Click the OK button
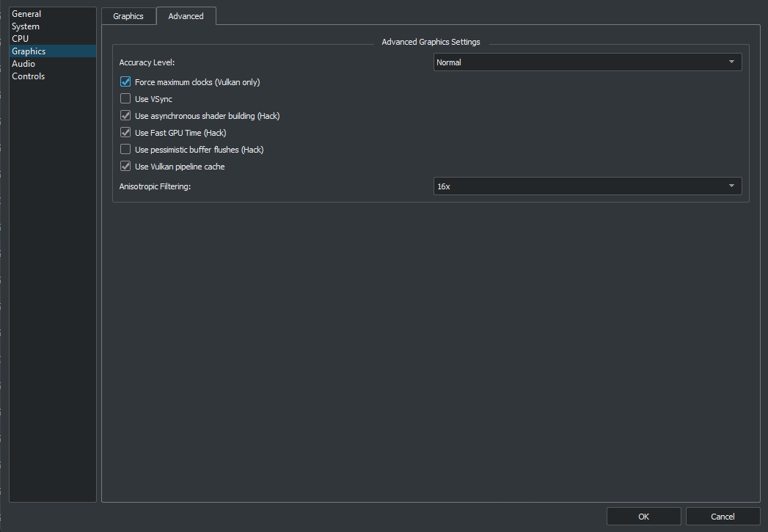Viewport: 768px width, 532px height. [x=643, y=517]
